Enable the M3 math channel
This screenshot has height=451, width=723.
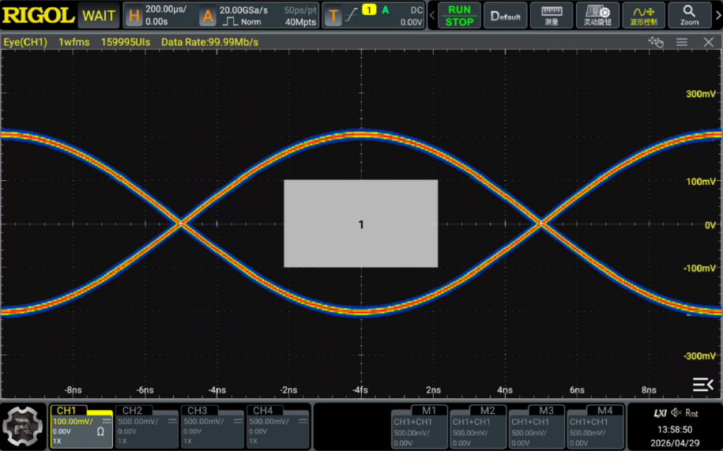pyautogui.click(x=537, y=427)
